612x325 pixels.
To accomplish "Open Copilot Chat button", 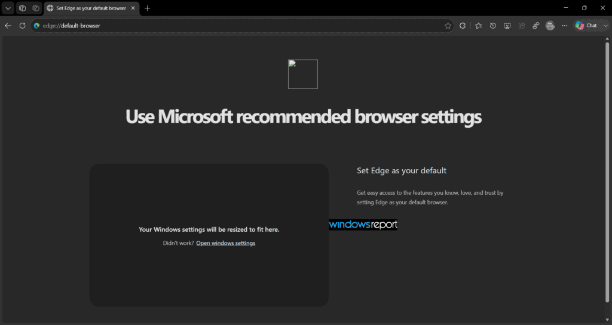I will 587,26.
